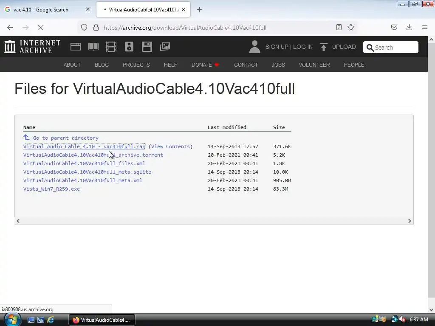Save page to Pocket
Screen dimensions: 435x326
[x=394, y=27]
